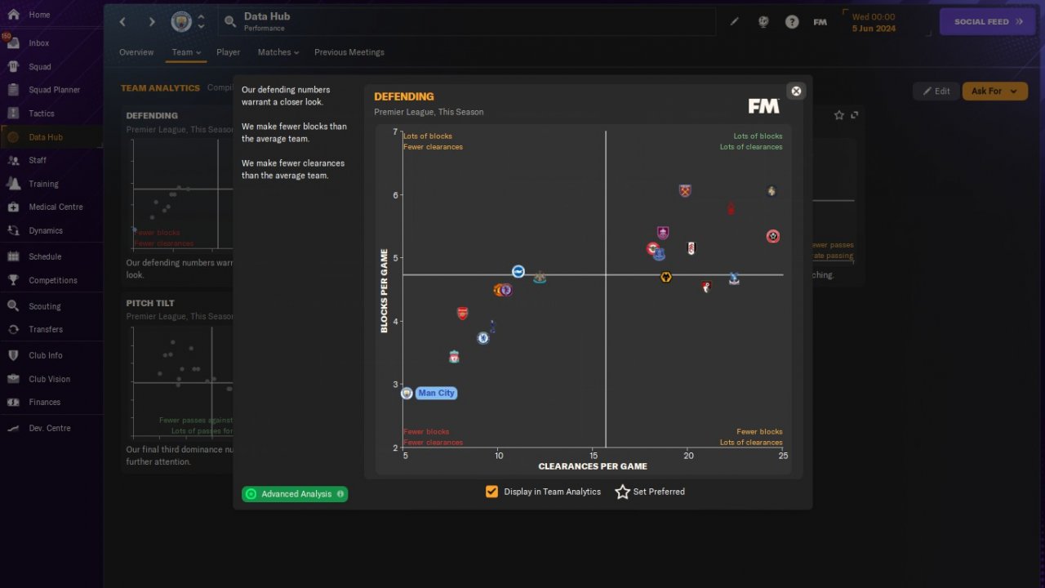Screen dimensions: 1045x588
Task: Click the Edit button
Action: 936,91
